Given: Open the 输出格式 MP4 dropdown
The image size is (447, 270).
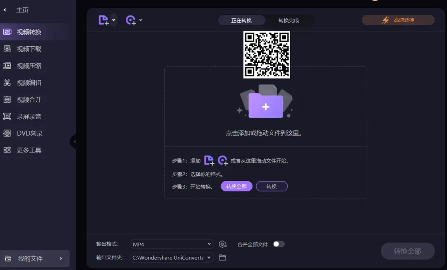Looking at the screenshot, I should coord(172,244).
